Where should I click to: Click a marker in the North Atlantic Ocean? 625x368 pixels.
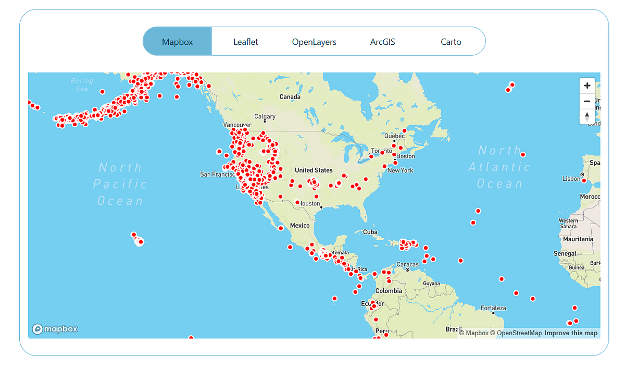click(522, 154)
